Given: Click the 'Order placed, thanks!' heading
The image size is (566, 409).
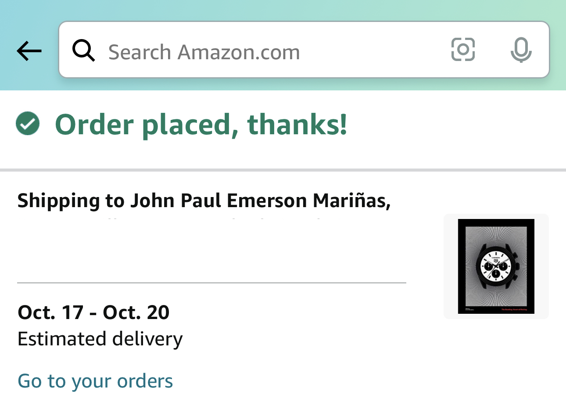Looking at the screenshot, I should [201, 124].
